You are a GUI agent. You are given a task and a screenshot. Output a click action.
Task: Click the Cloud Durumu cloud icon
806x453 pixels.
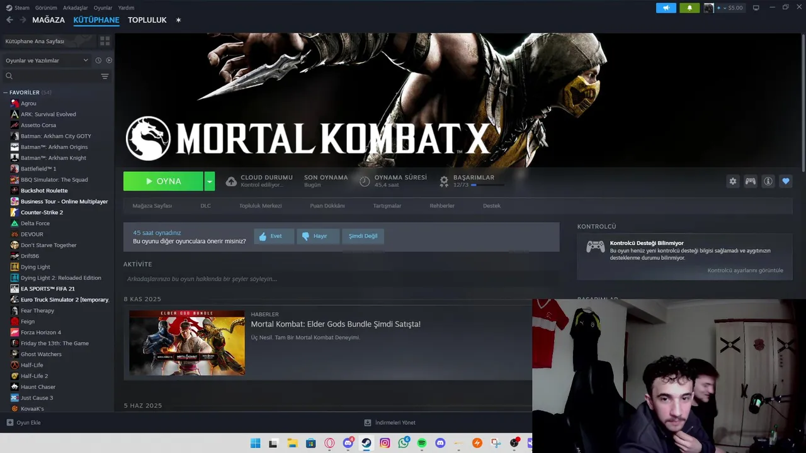(231, 181)
